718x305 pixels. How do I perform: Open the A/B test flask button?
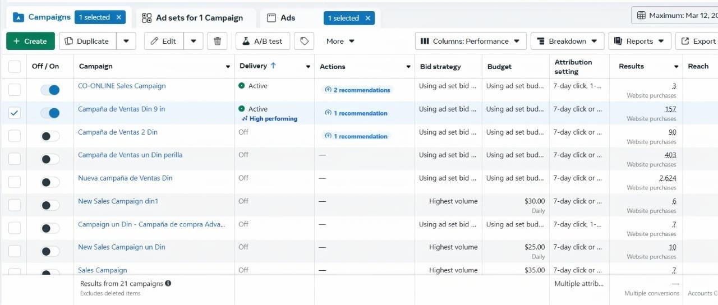(263, 41)
